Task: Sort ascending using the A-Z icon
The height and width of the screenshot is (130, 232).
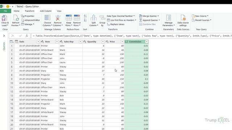Action: [x=85, y=16]
